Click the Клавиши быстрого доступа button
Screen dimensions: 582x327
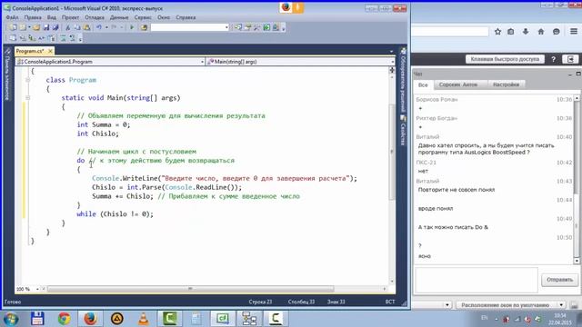[x=505, y=59]
